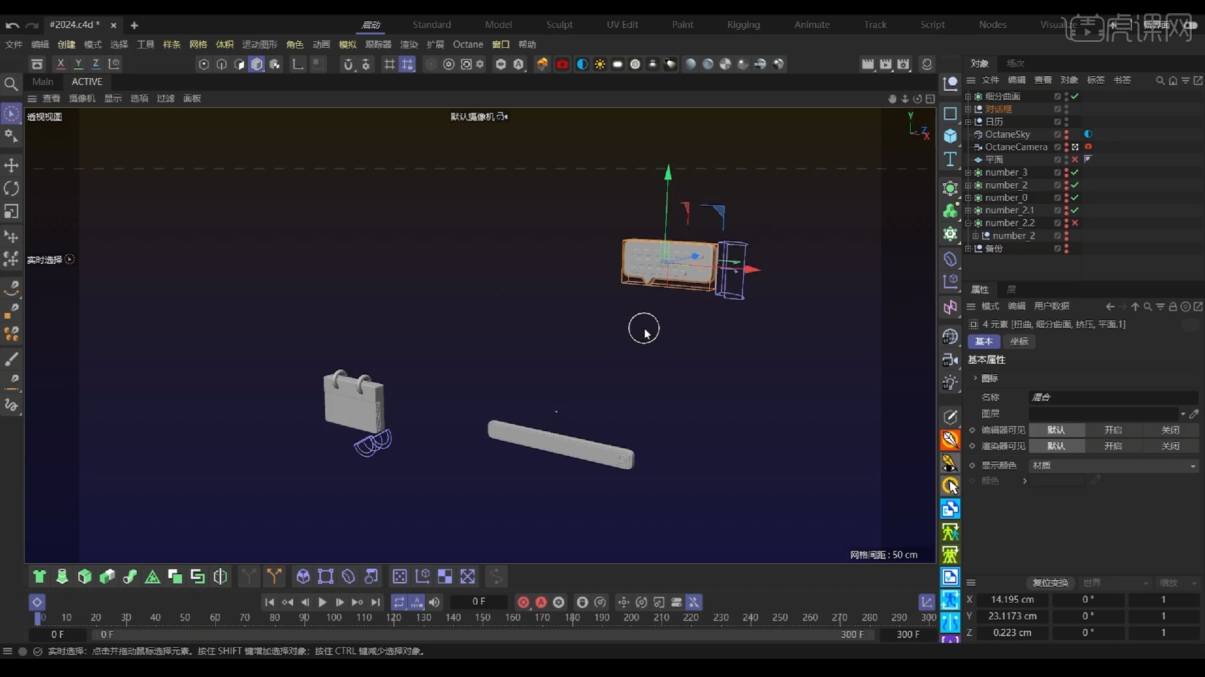
Task: Activate the Live Selection arrow tool
Action: click(x=11, y=113)
